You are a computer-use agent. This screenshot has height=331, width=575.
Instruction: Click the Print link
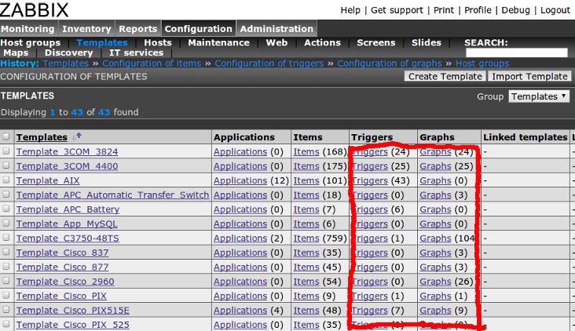point(444,10)
